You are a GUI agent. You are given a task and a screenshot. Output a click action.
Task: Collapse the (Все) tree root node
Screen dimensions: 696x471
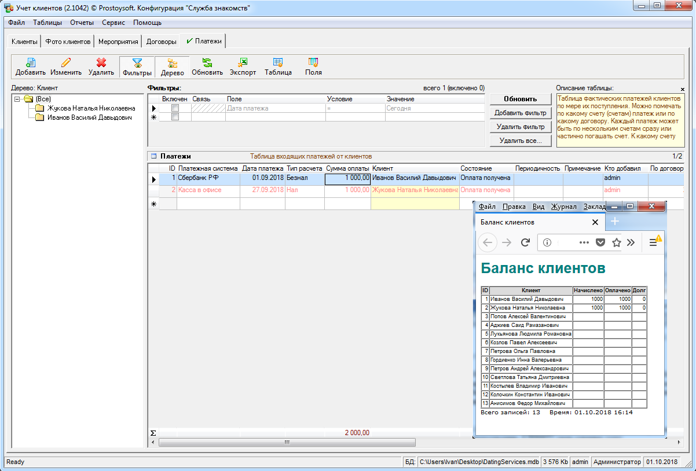[17, 99]
